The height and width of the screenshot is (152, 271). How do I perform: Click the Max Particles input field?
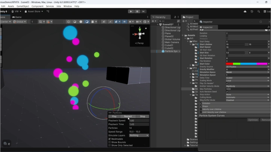pyautogui.click(x=247, y=89)
